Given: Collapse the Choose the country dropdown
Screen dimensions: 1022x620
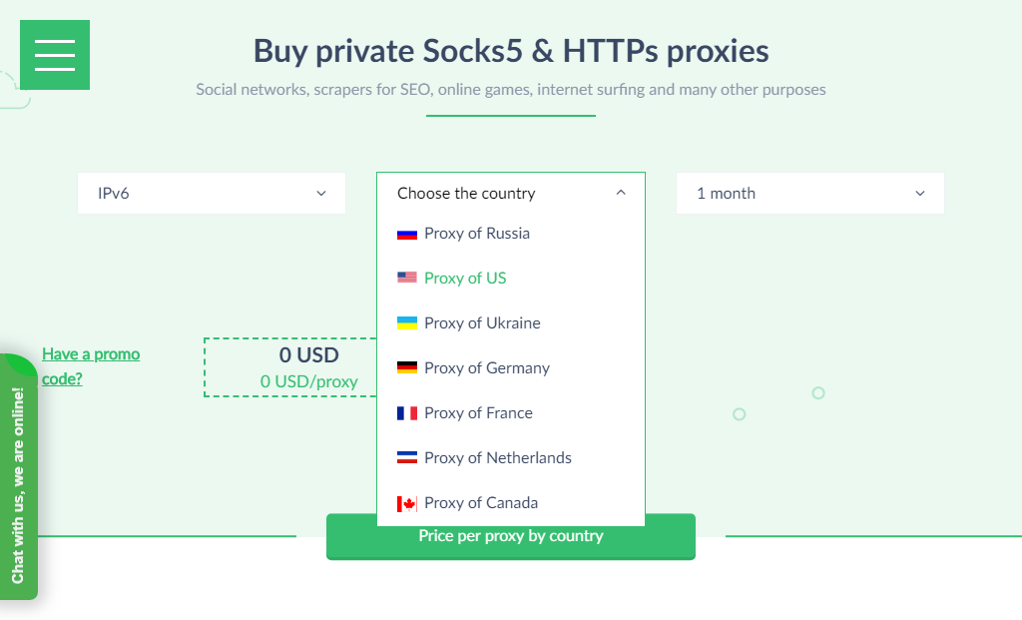Looking at the screenshot, I should [511, 193].
